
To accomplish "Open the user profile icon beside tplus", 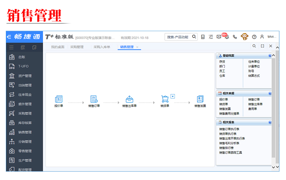I will [x=262, y=37].
